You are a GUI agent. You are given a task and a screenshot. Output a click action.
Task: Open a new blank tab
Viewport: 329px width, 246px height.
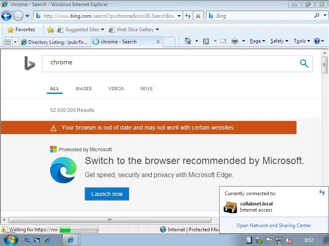point(169,42)
